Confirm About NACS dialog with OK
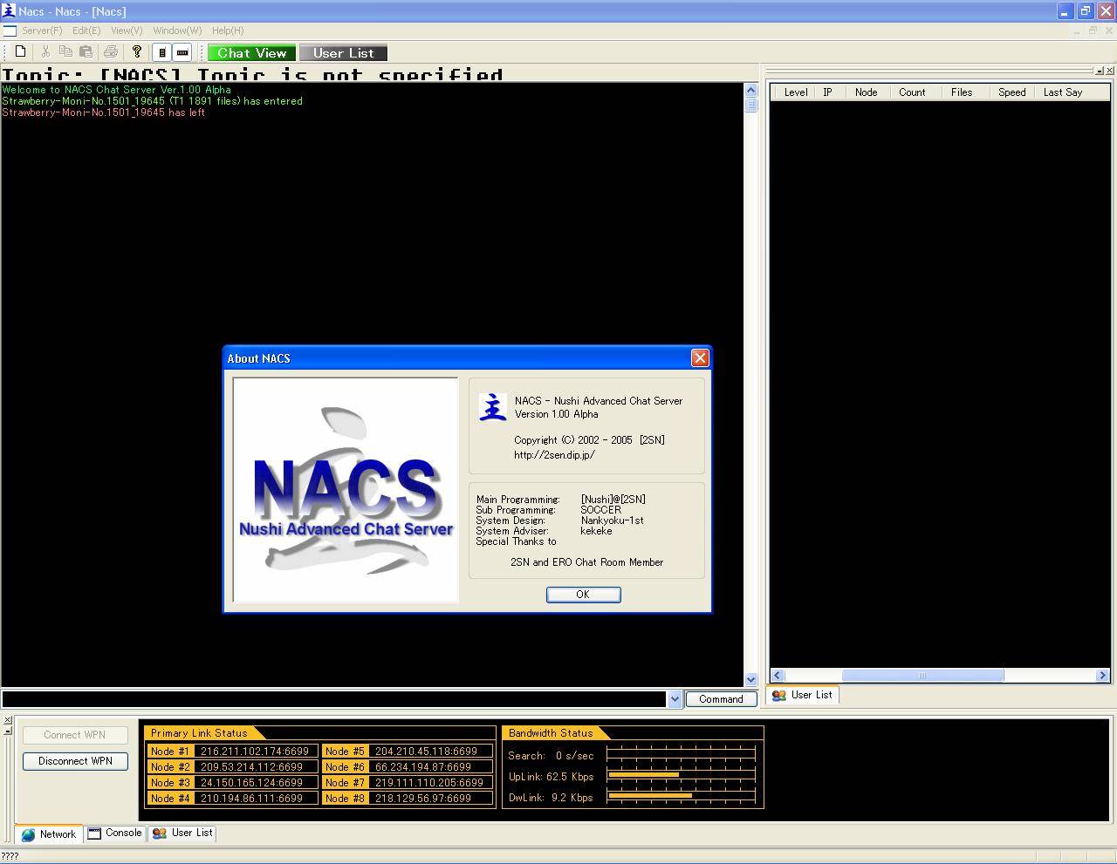1117x864 pixels. pos(583,595)
